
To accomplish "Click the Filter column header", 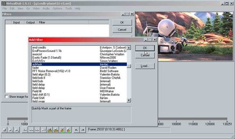I will [x=42, y=23].
